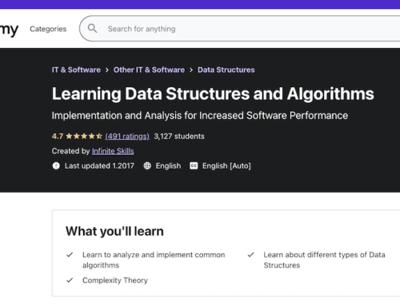Click the closed captions CC icon
Screen dimensions: 400x306
(194, 165)
